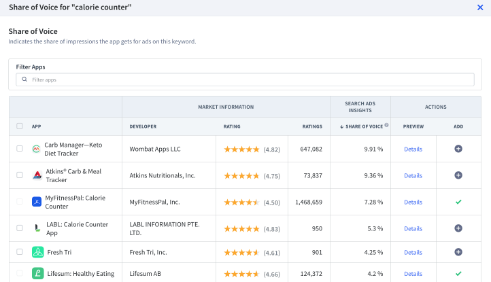Screen dimensions: 491x282
Task: Check the MyFitnessPal row checkbox
Action: (20, 202)
